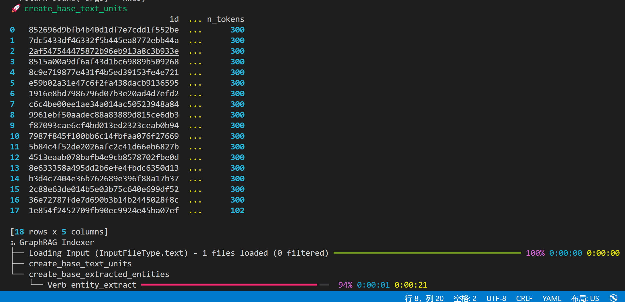Open the UTF-8 encoding selector
The height and width of the screenshot is (302, 625).
coord(496,298)
